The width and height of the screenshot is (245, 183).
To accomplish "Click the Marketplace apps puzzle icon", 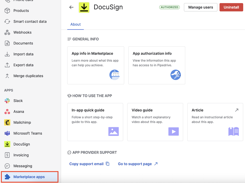I will click(7, 177).
